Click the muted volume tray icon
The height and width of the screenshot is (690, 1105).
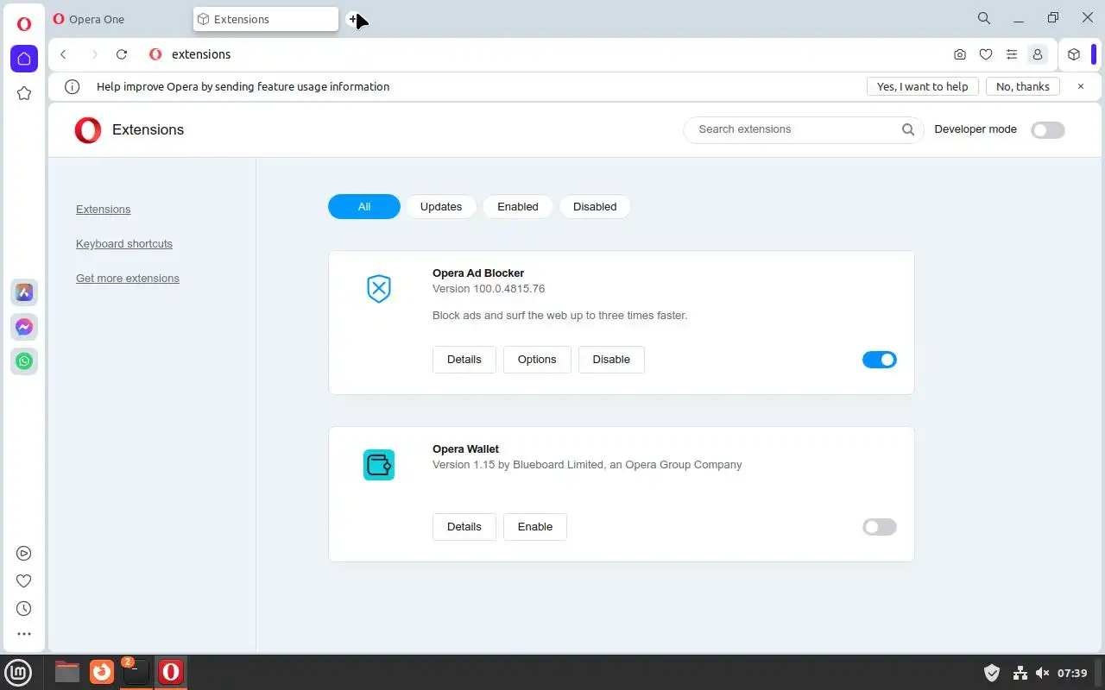pos(1042,673)
